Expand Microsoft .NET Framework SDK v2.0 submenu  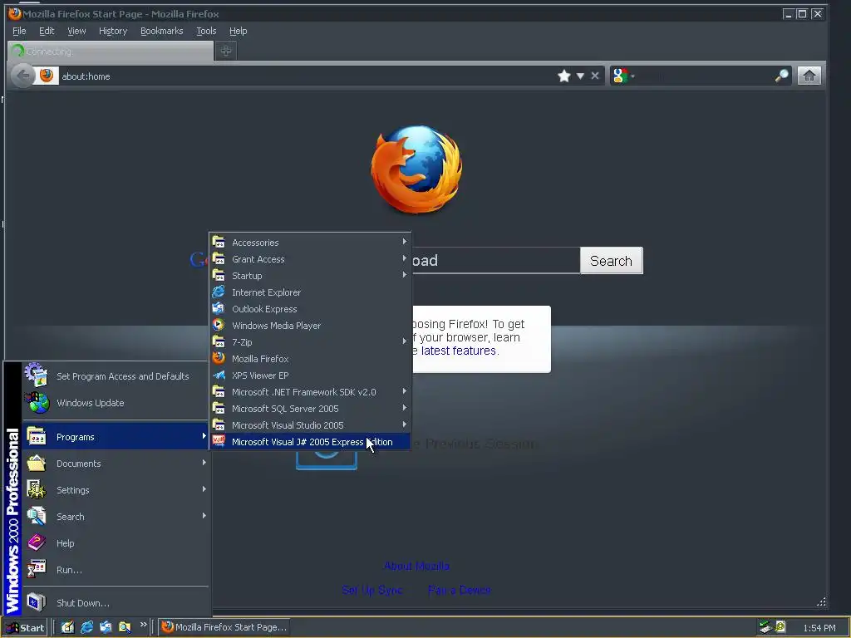click(310, 392)
